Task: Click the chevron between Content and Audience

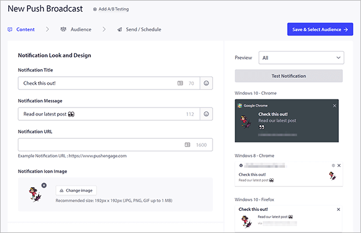Action: coord(47,29)
